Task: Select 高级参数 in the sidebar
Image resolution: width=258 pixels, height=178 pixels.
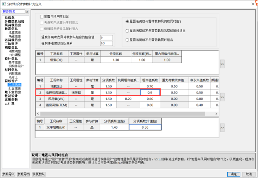Action: pos(11,99)
